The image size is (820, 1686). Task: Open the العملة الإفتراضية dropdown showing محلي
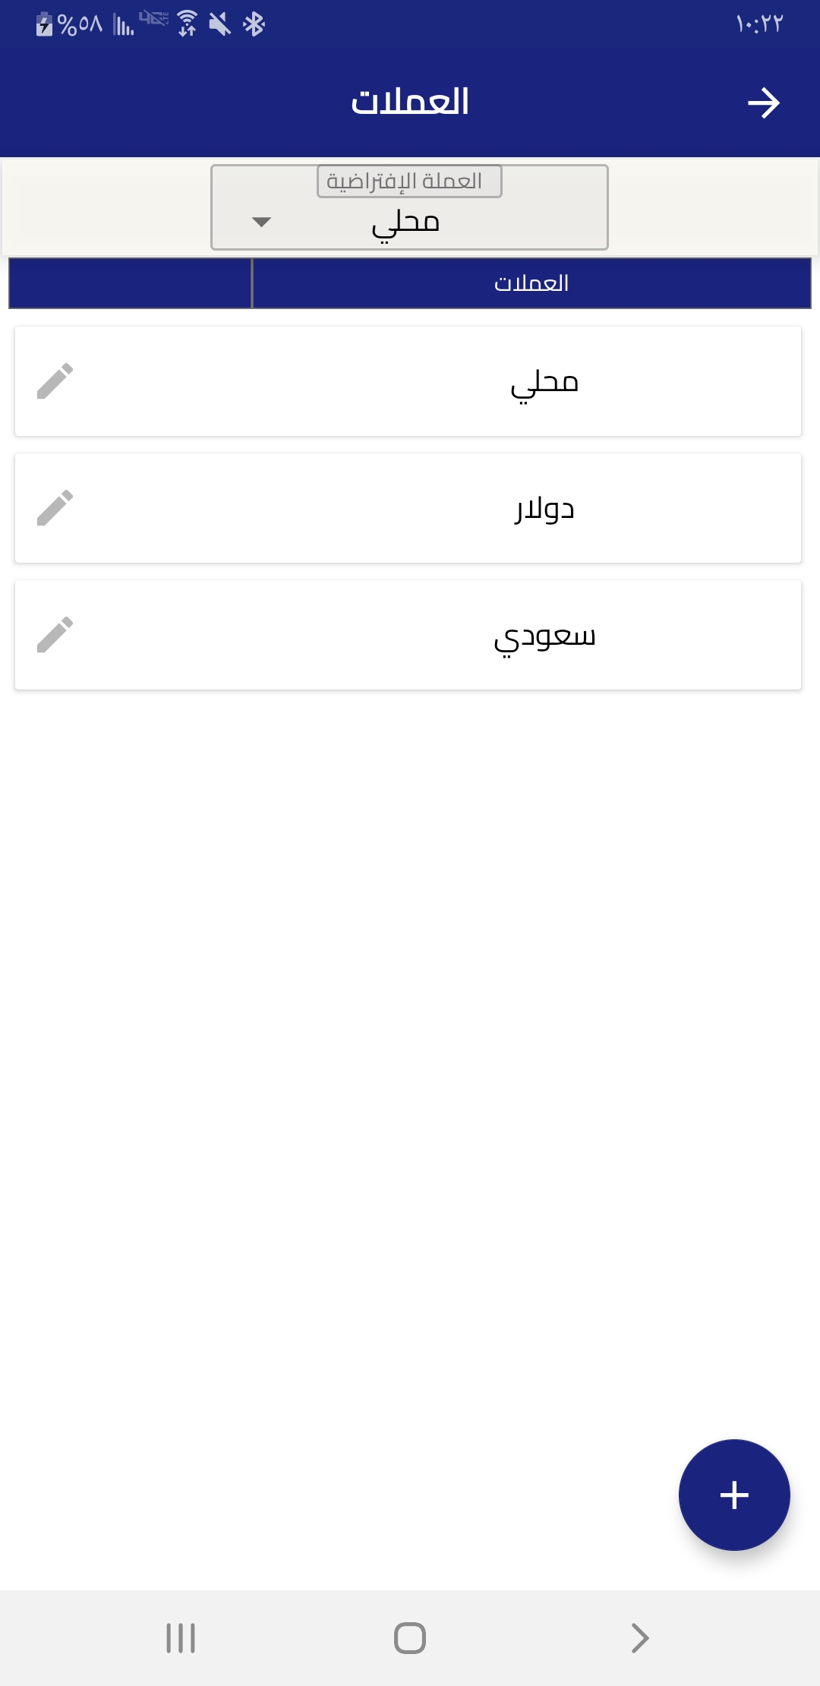click(409, 222)
